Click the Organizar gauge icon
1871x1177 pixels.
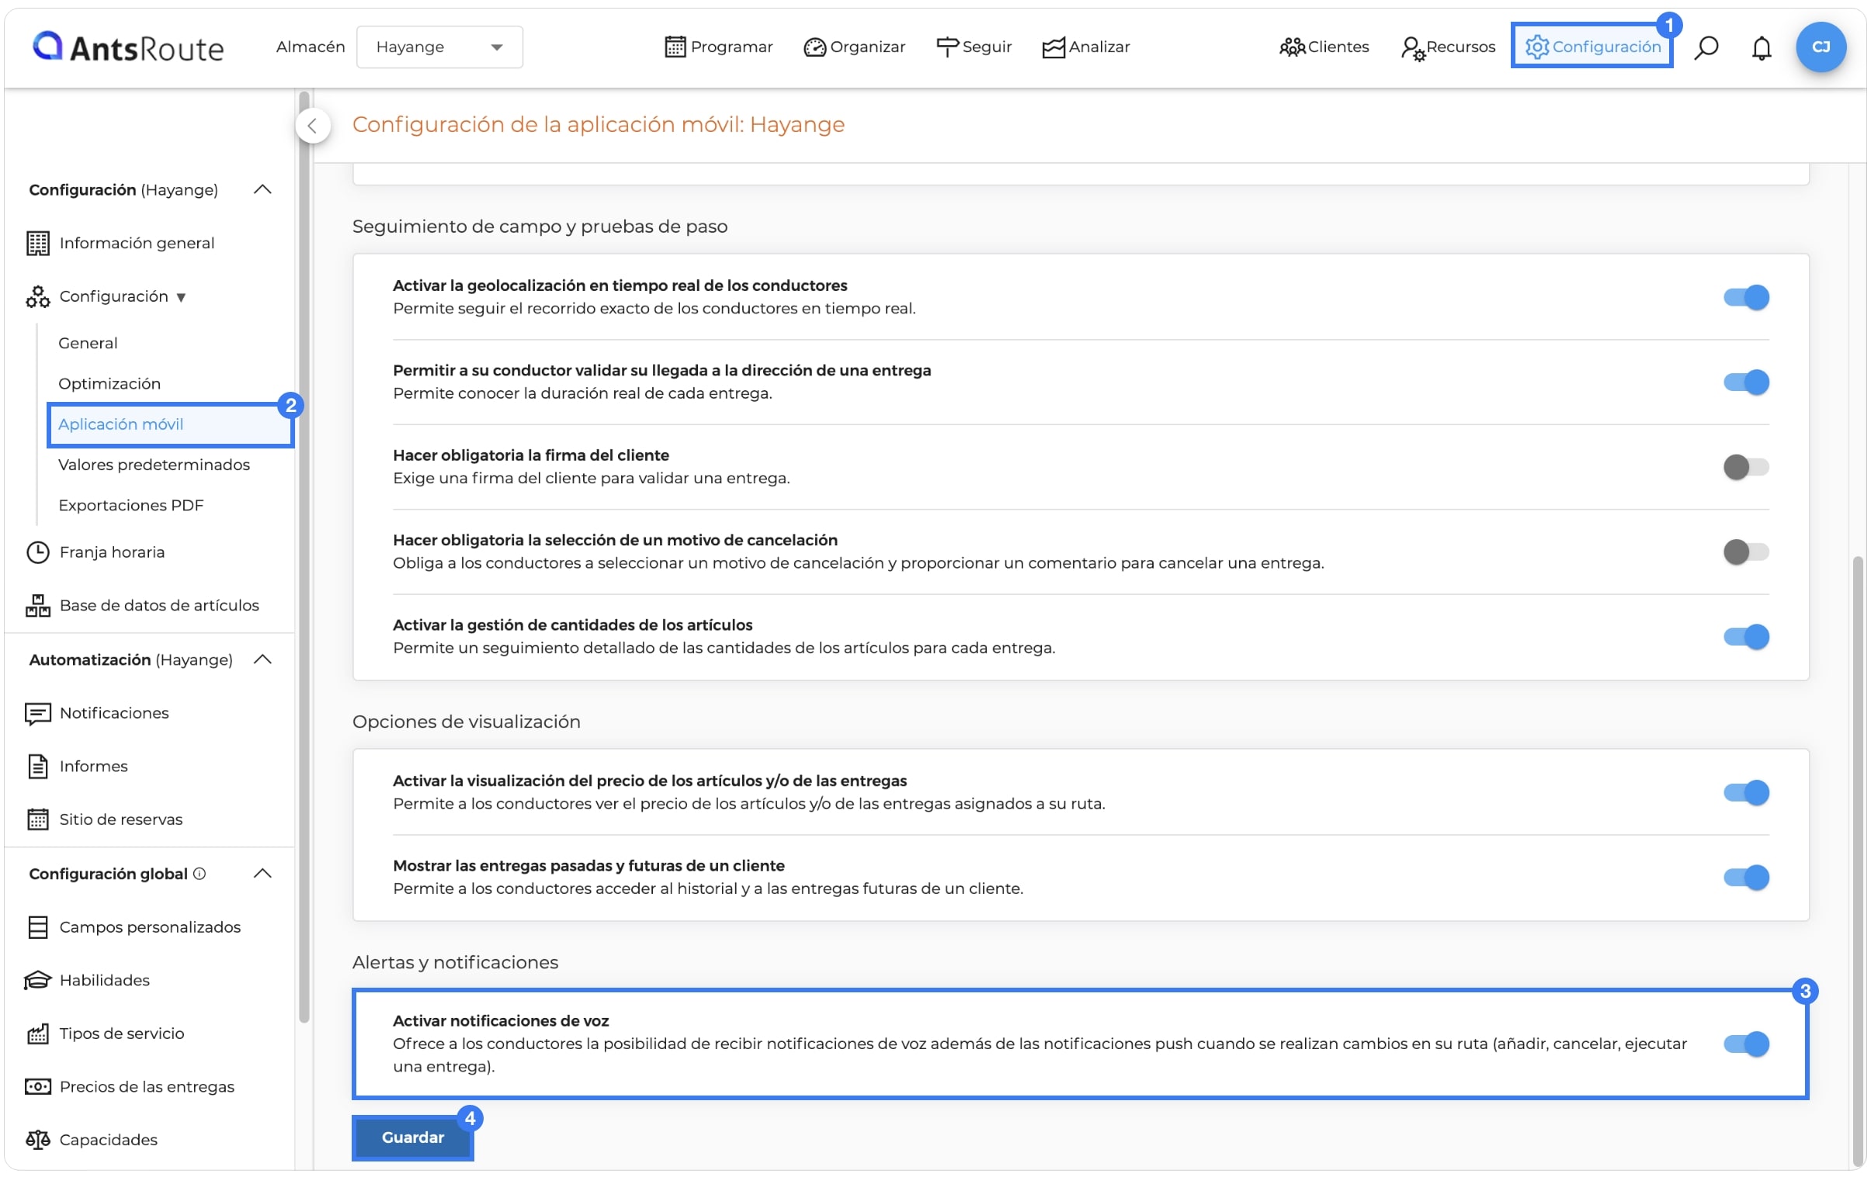(814, 47)
